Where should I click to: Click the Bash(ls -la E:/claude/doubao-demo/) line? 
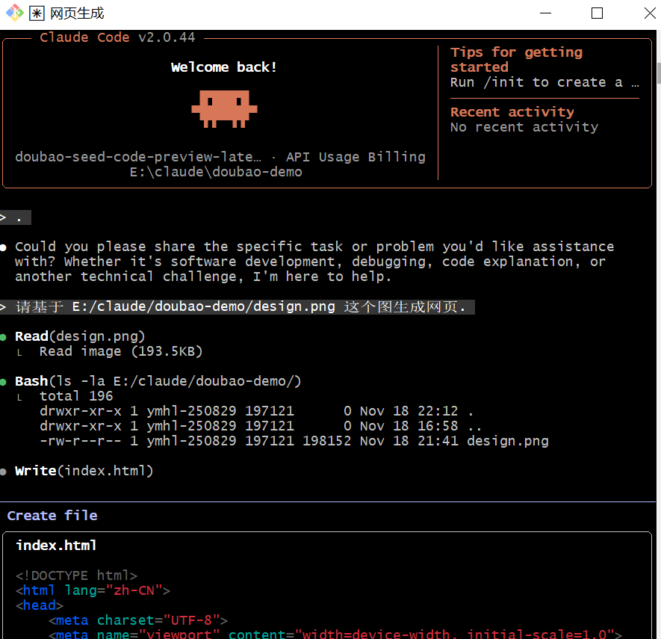click(158, 381)
